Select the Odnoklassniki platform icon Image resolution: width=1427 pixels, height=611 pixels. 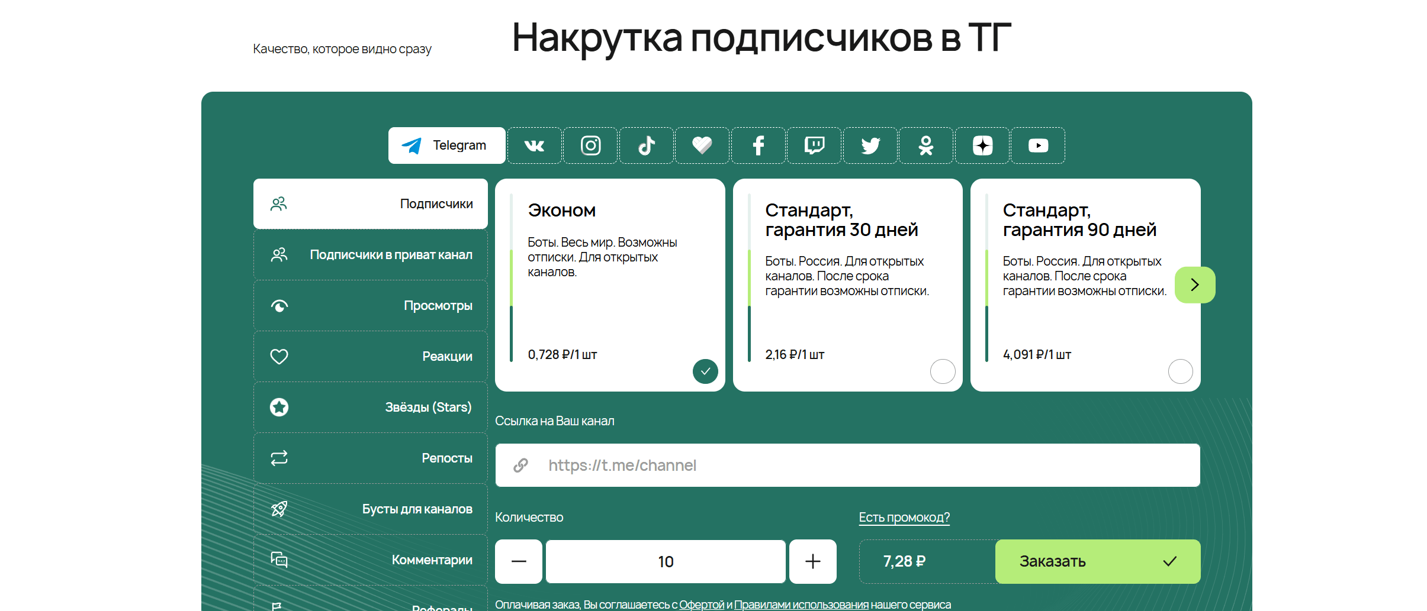tap(926, 146)
